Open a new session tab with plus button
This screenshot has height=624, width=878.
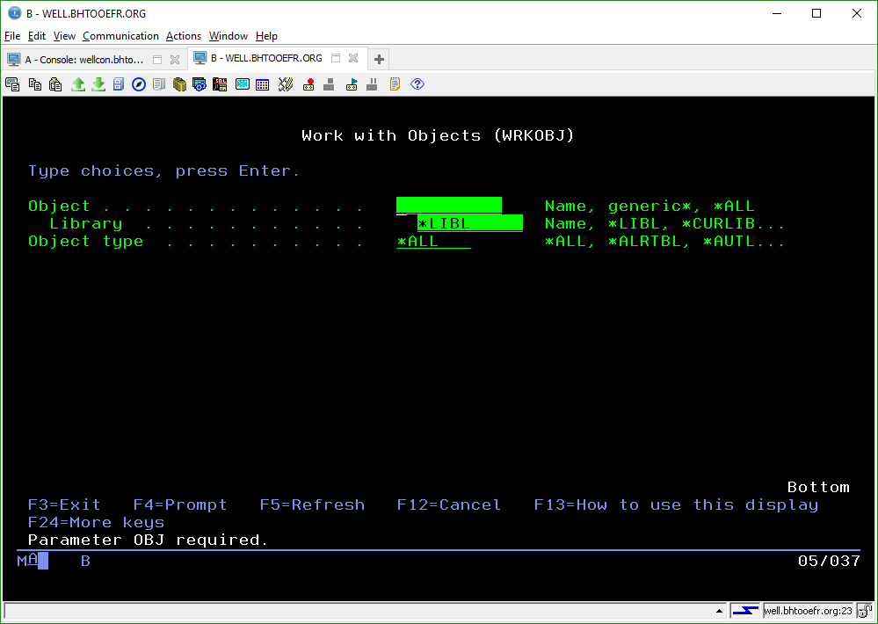pyautogui.click(x=378, y=58)
